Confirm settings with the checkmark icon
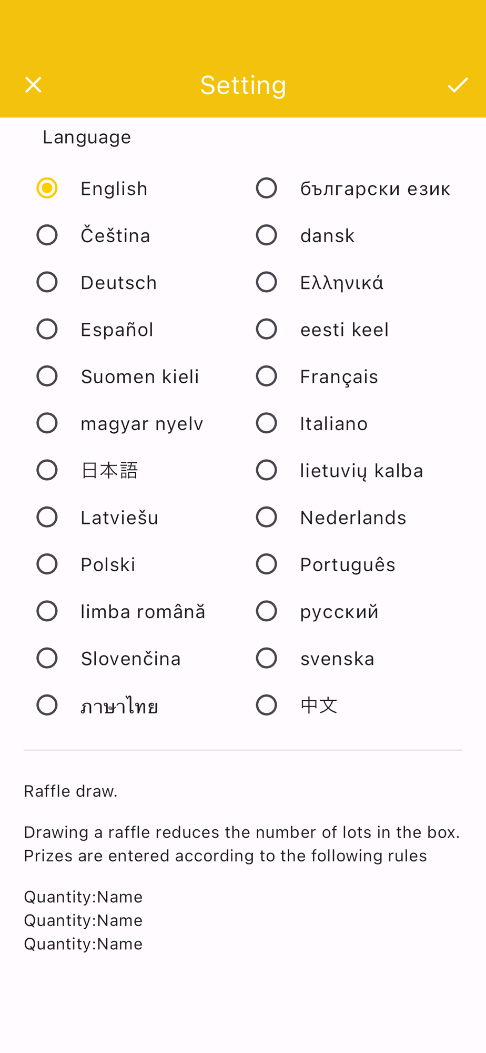The width and height of the screenshot is (486, 1053). [x=458, y=85]
